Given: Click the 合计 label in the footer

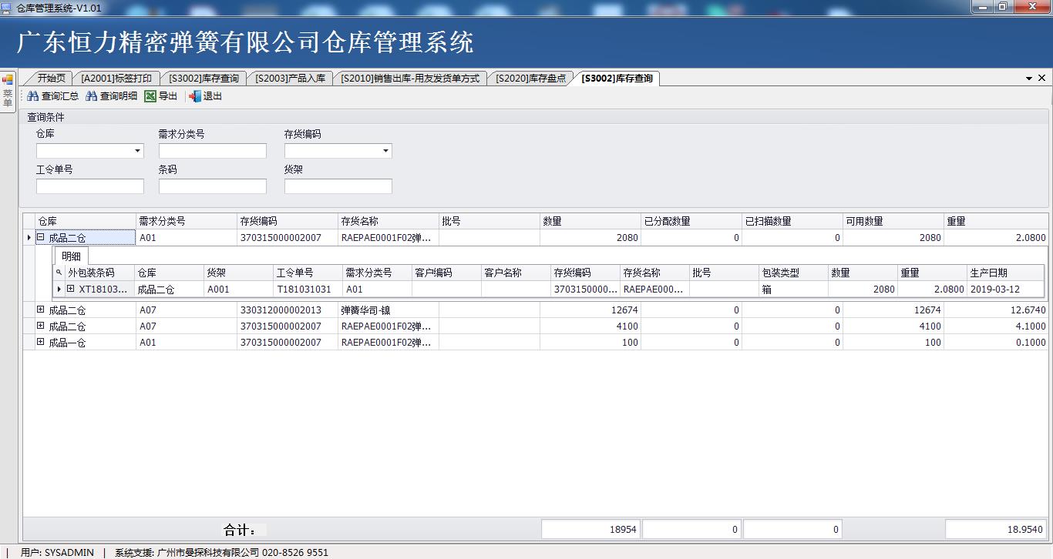Looking at the screenshot, I should coord(239,530).
